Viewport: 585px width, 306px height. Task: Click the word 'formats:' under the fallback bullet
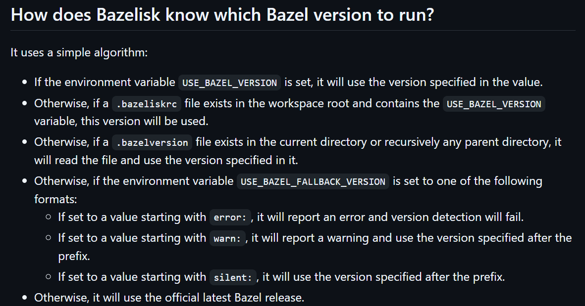[x=55, y=199]
